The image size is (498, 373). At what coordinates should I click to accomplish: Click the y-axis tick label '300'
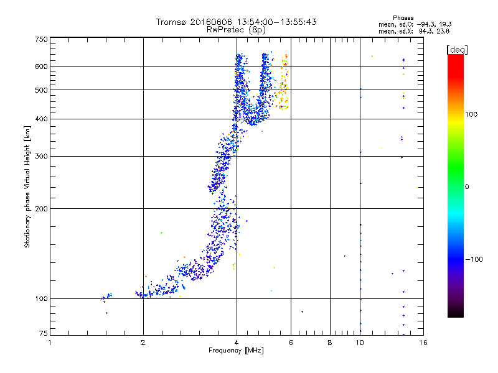pyautogui.click(x=41, y=157)
